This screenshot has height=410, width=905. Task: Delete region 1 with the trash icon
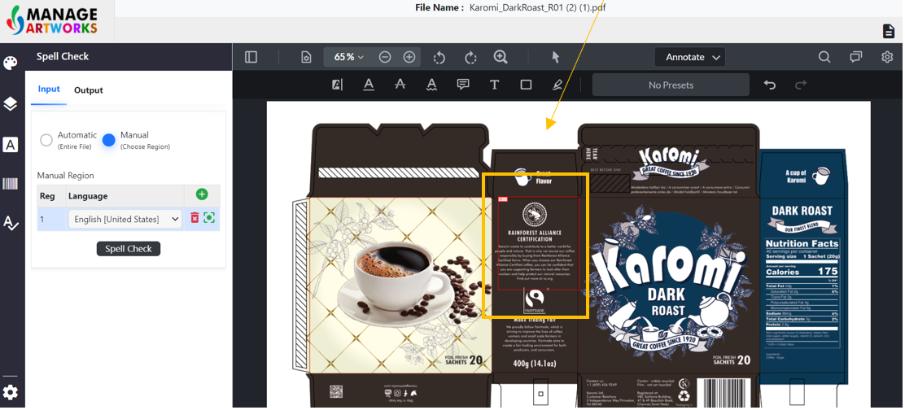pos(195,218)
